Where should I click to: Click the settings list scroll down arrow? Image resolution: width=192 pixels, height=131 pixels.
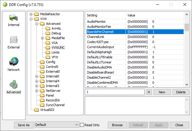point(187,85)
